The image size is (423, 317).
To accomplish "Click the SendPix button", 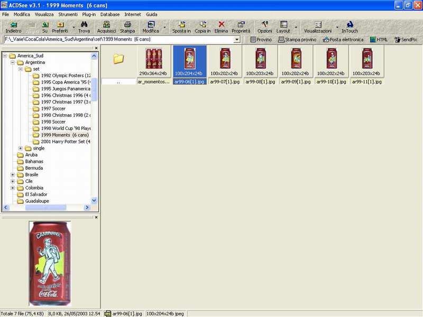I will tap(406, 40).
